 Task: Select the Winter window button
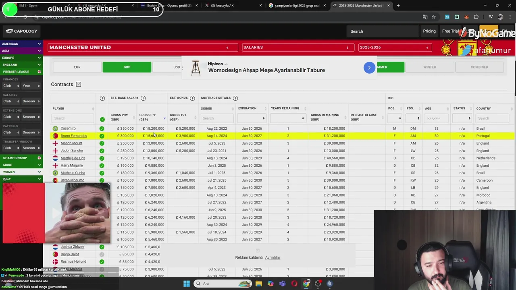tap(429, 67)
